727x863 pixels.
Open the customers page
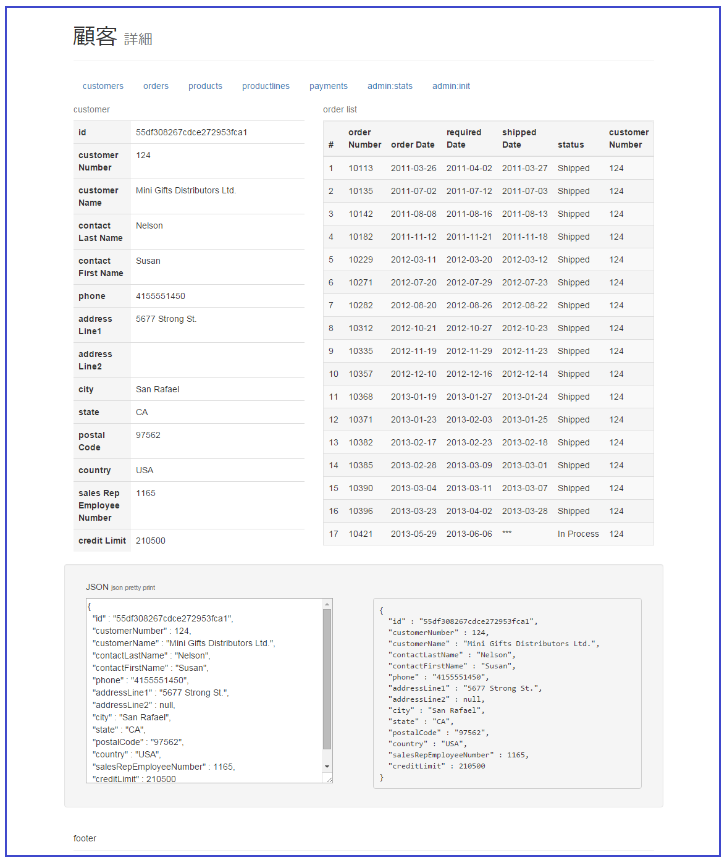(103, 86)
